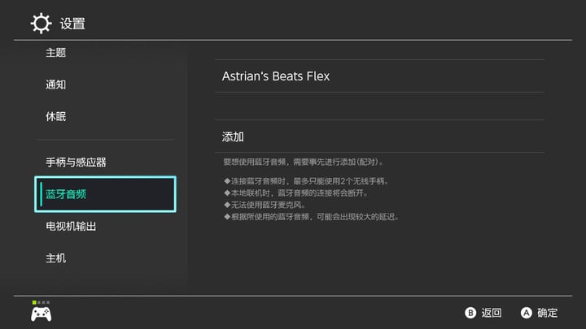Select the highlighted 蓝牙音频 item
This screenshot has width=586, height=329.
pyautogui.click(x=105, y=194)
